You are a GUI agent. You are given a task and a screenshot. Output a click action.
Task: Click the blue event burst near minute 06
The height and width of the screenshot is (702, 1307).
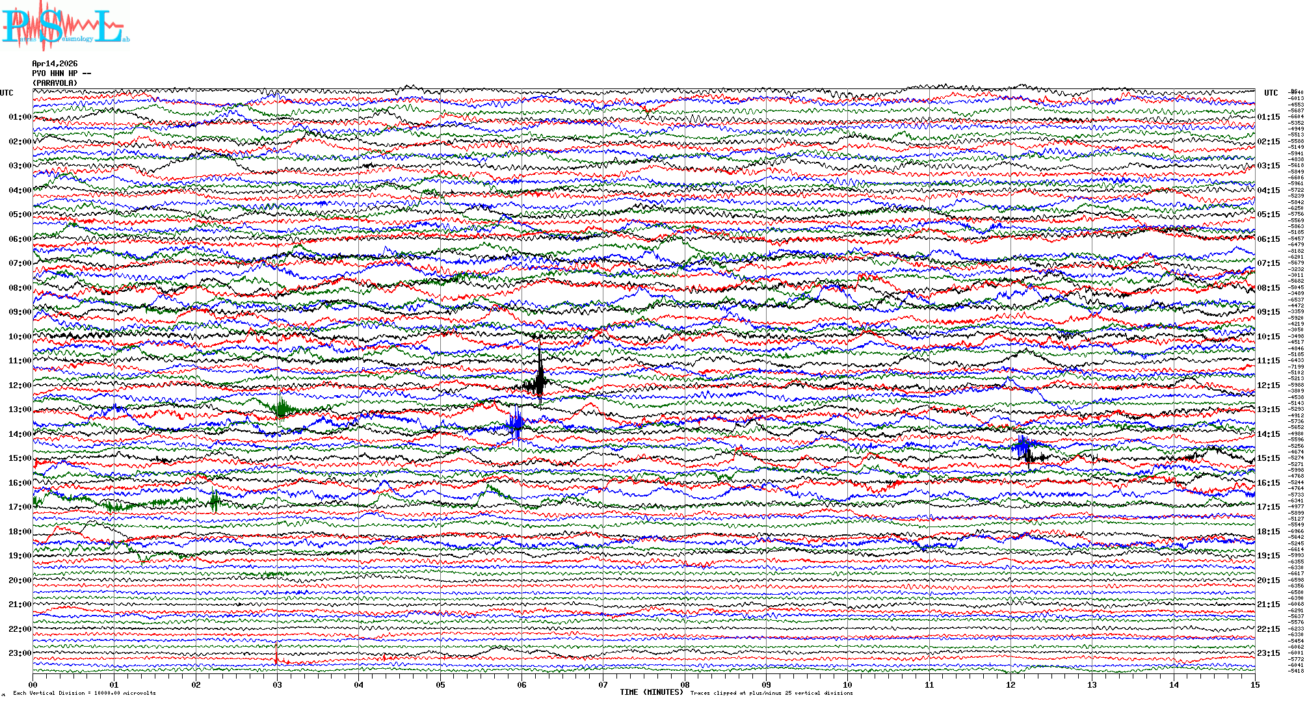tap(516, 424)
